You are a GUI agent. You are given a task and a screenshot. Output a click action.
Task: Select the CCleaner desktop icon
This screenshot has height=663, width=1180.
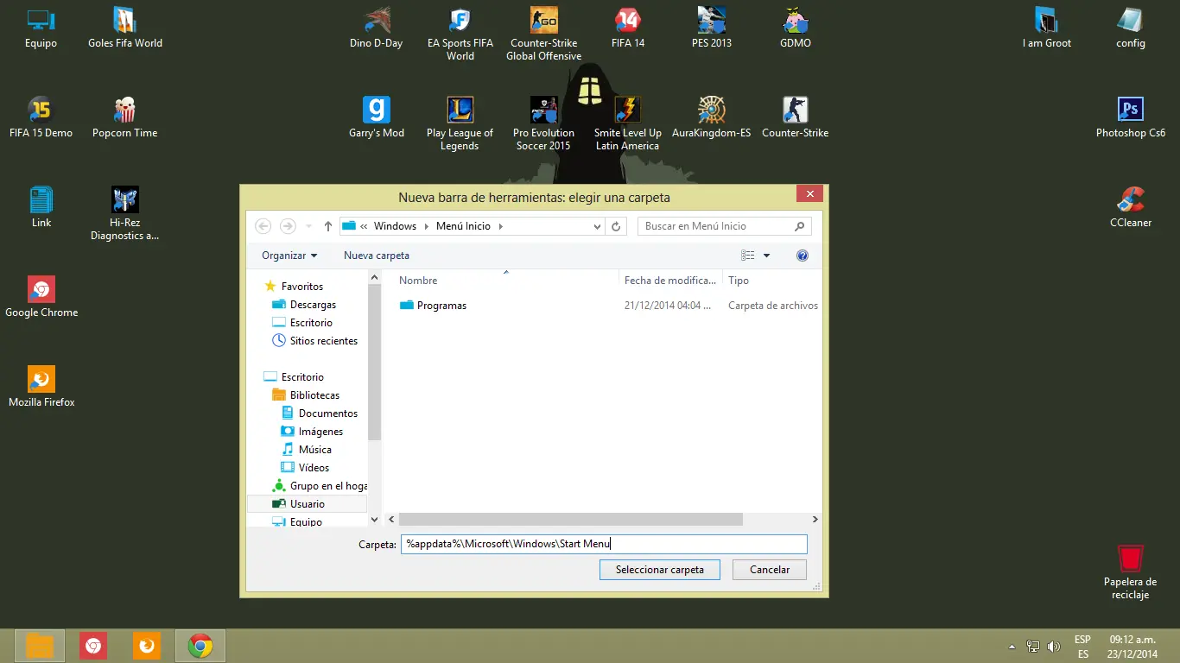coord(1130,207)
